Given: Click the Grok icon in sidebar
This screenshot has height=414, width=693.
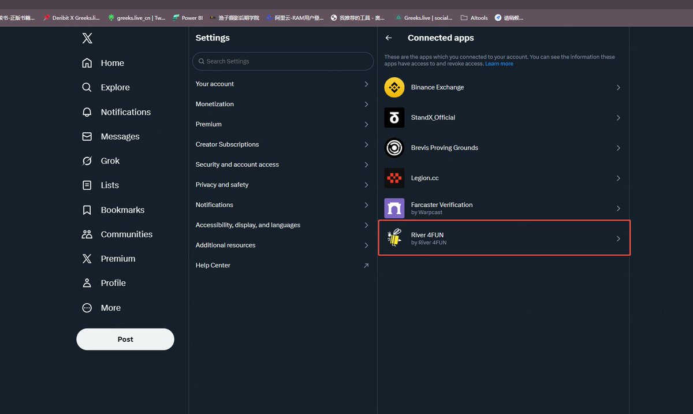Looking at the screenshot, I should 87,161.
